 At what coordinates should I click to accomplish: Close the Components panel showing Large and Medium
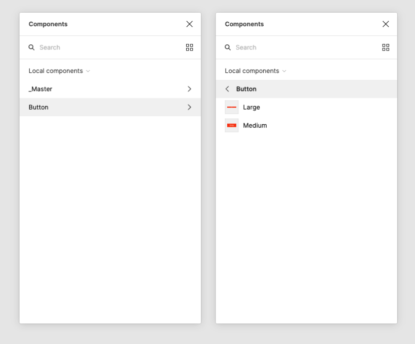tap(386, 24)
